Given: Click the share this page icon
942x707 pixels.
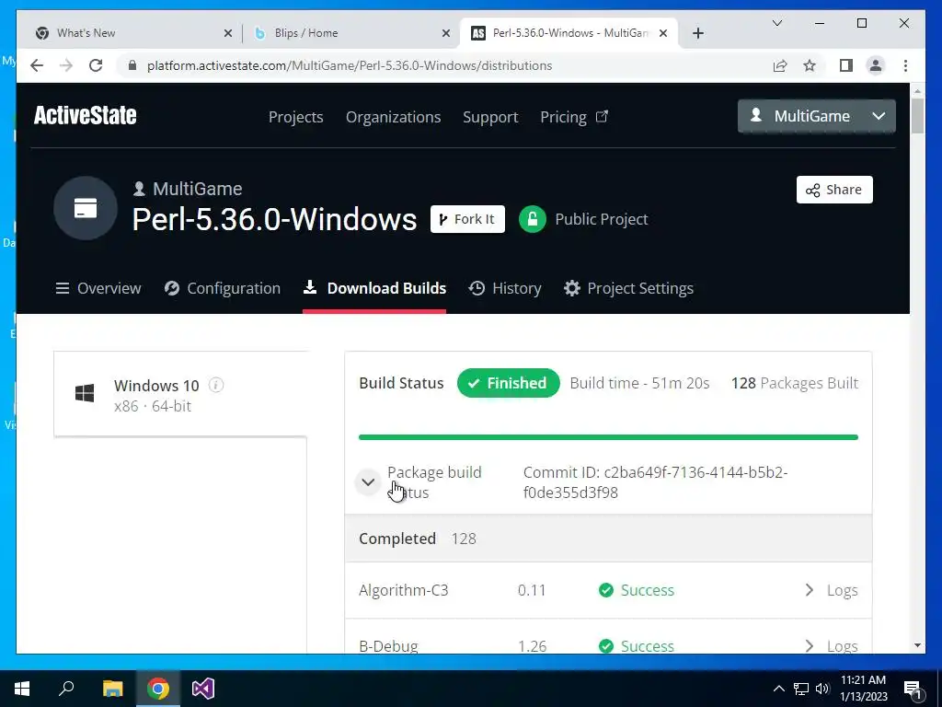Looking at the screenshot, I should pyautogui.click(x=780, y=65).
